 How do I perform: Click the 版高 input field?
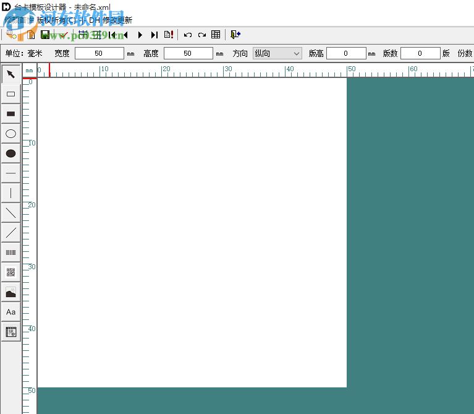click(346, 54)
